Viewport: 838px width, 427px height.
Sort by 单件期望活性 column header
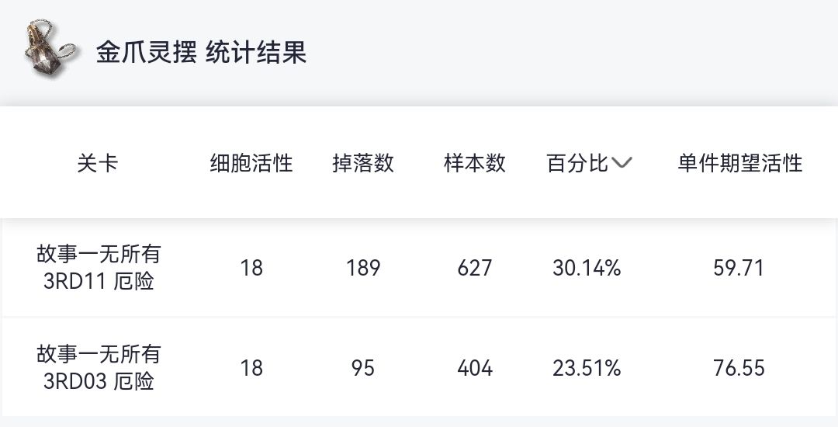point(739,163)
